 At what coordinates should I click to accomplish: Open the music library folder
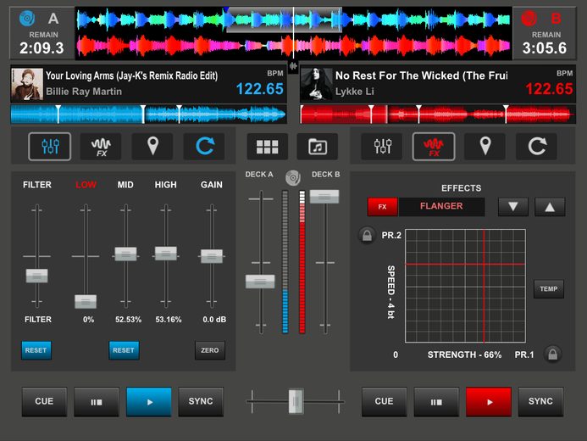click(x=318, y=147)
